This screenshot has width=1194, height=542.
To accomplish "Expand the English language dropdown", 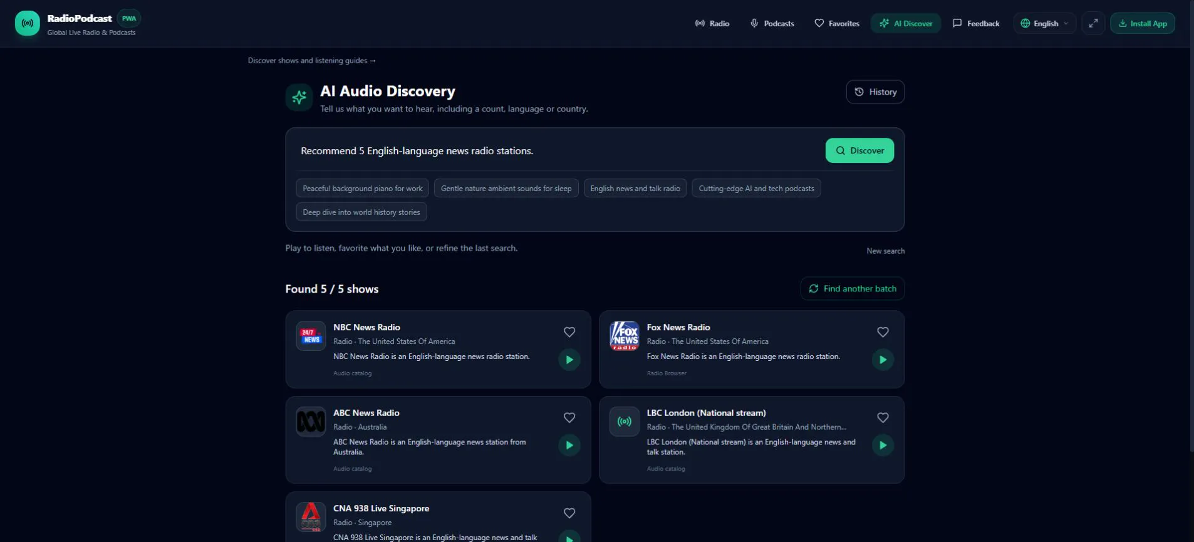I will pos(1045,23).
